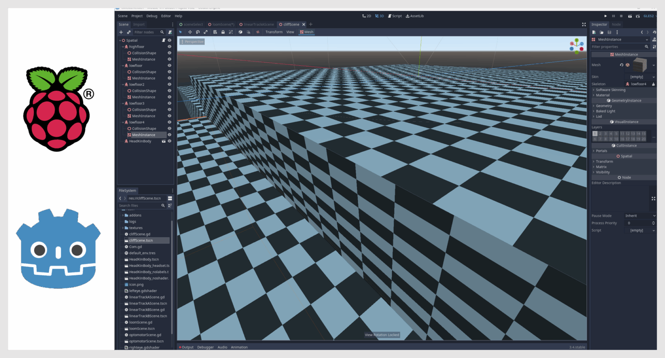Open the AssetLib

[x=414, y=16]
